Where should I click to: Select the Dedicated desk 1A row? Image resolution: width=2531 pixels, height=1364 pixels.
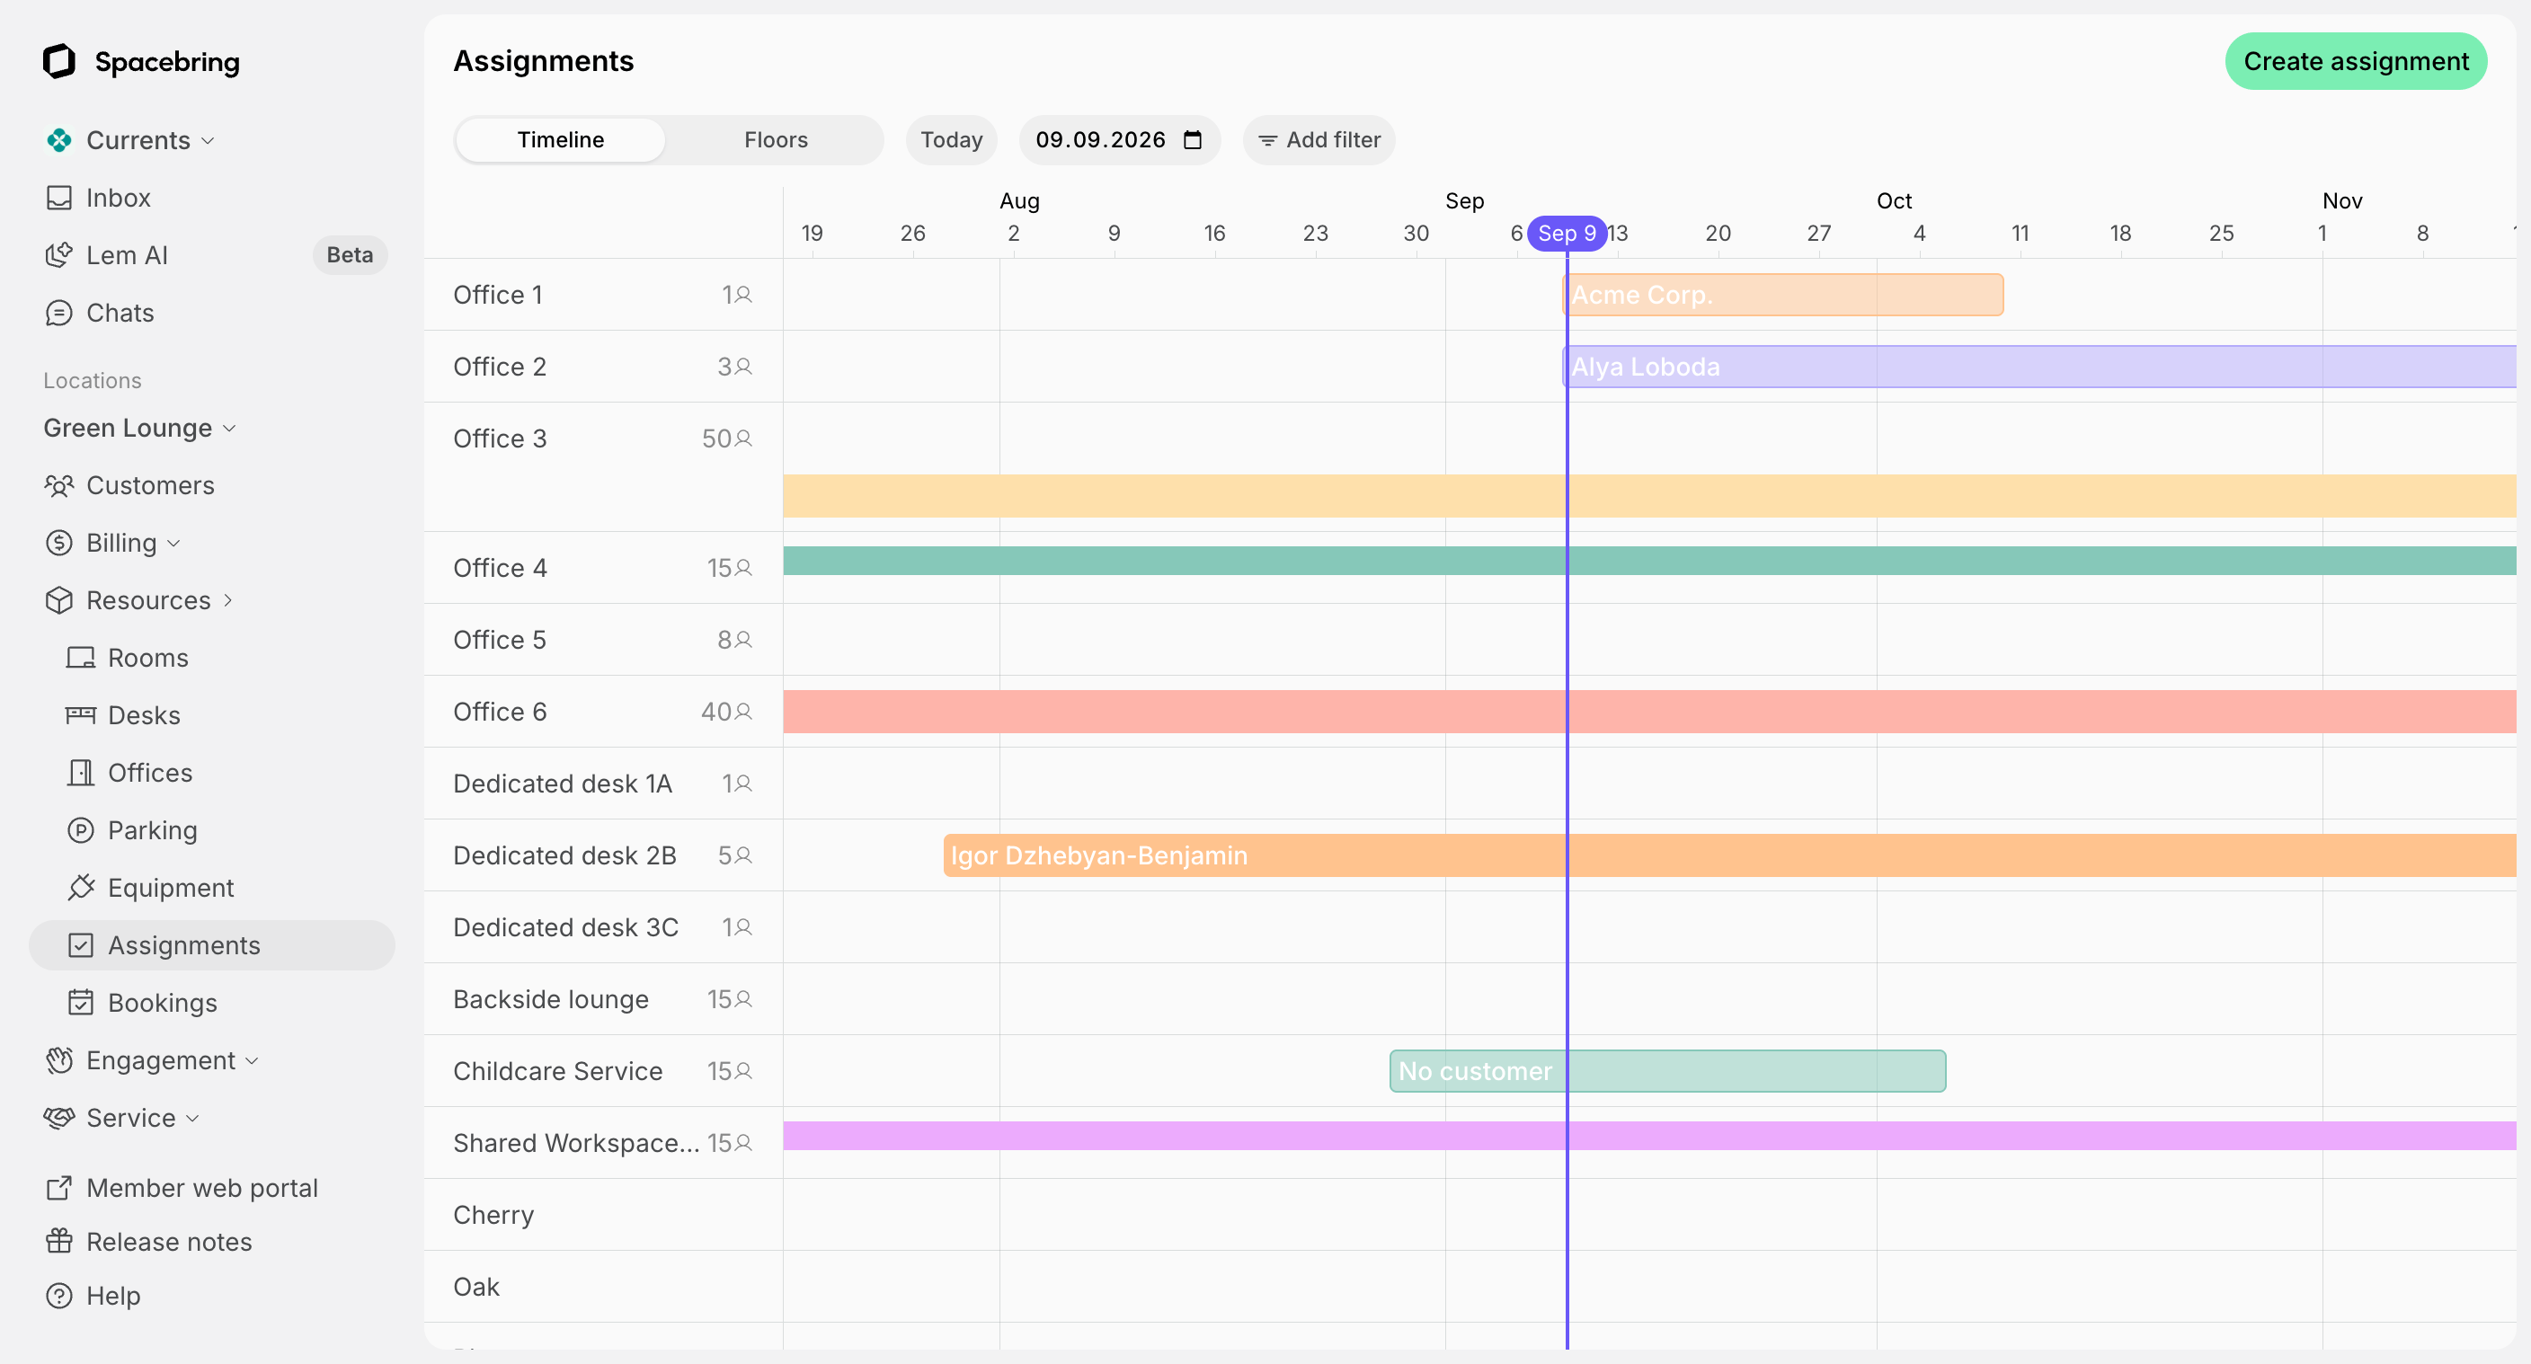(603, 784)
